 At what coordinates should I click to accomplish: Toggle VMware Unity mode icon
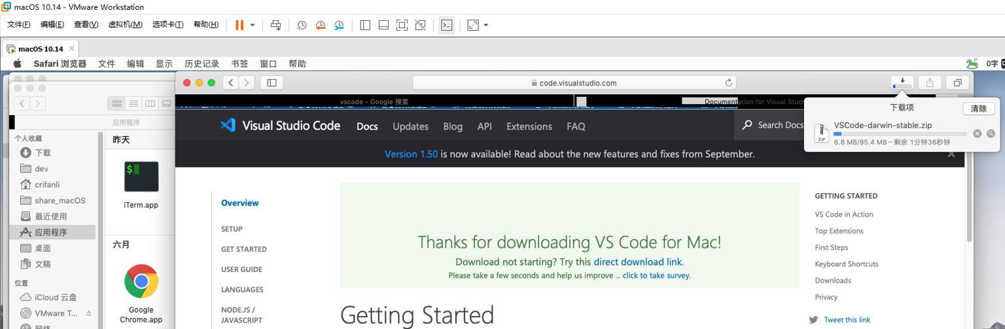(x=420, y=25)
